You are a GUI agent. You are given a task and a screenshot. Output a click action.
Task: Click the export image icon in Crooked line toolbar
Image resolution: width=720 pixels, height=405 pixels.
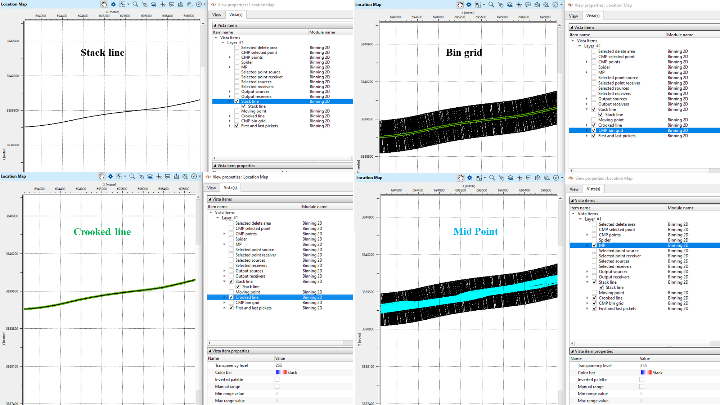(x=176, y=176)
